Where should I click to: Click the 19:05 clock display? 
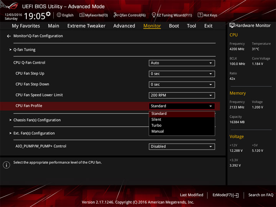[x=34, y=16]
